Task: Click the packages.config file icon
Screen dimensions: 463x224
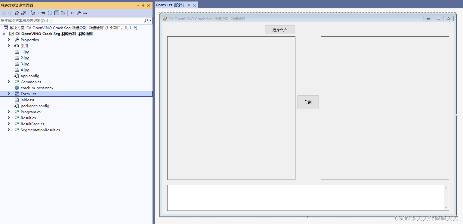Action: tap(17, 106)
